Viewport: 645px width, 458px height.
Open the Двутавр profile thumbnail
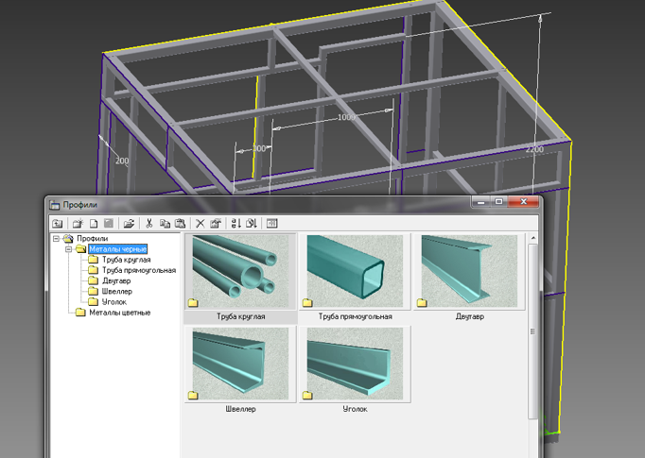(x=470, y=272)
